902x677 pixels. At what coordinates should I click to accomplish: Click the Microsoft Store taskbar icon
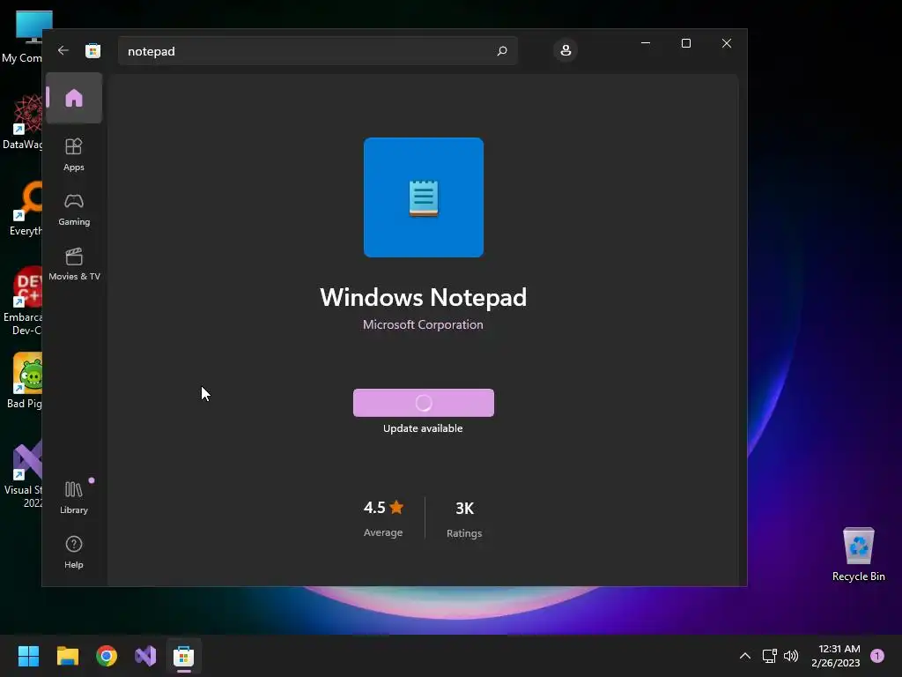(184, 656)
